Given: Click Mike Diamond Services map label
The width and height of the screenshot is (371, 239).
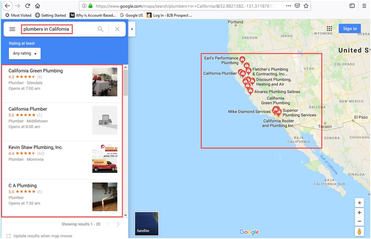Looking at the screenshot, I should tap(249, 111).
